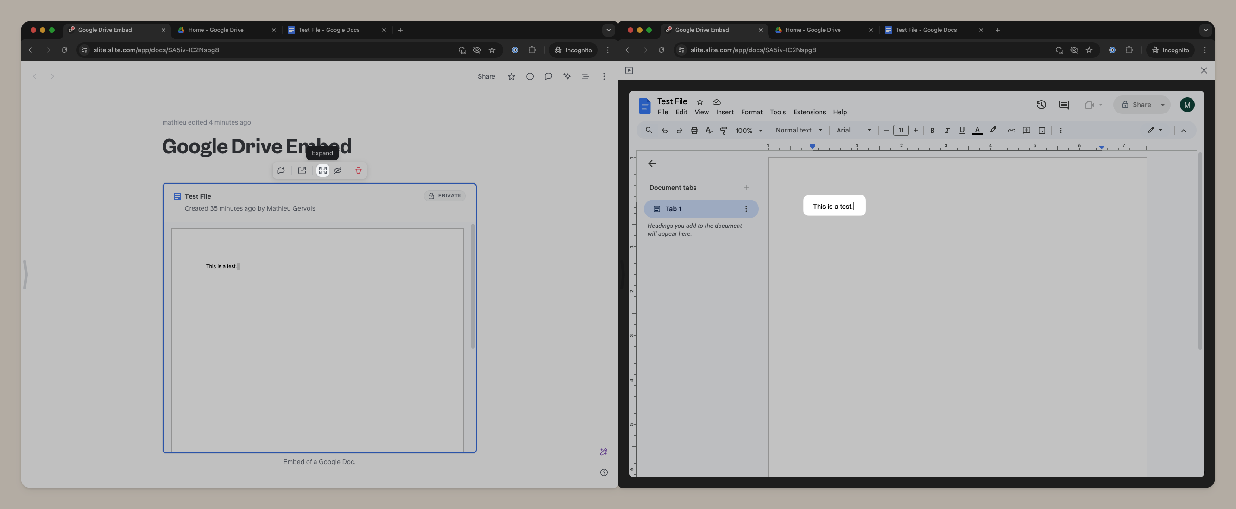The height and width of the screenshot is (509, 1236).
Task: Open Slite doc info icon in left window
Action: coord(530,76)
